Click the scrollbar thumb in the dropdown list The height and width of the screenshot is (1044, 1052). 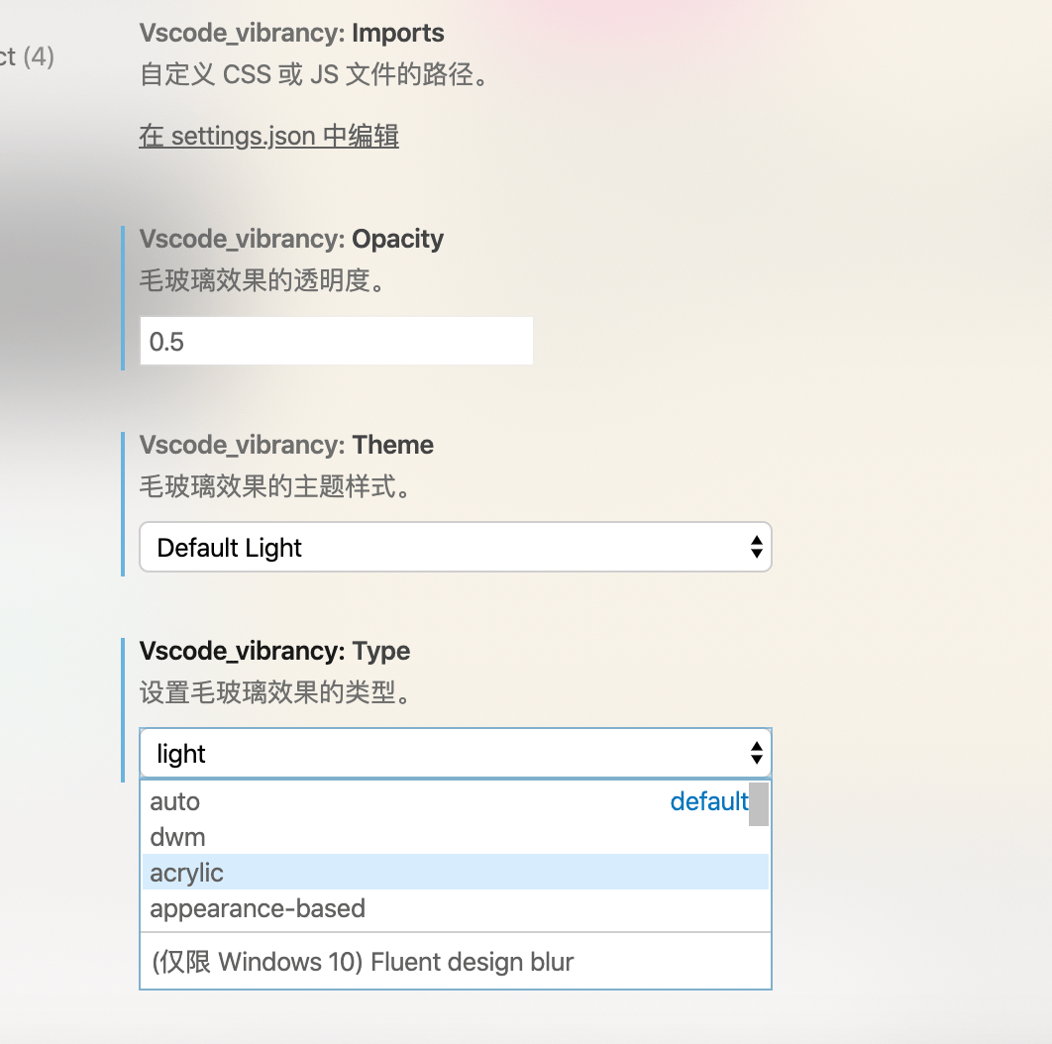point(759,803)
